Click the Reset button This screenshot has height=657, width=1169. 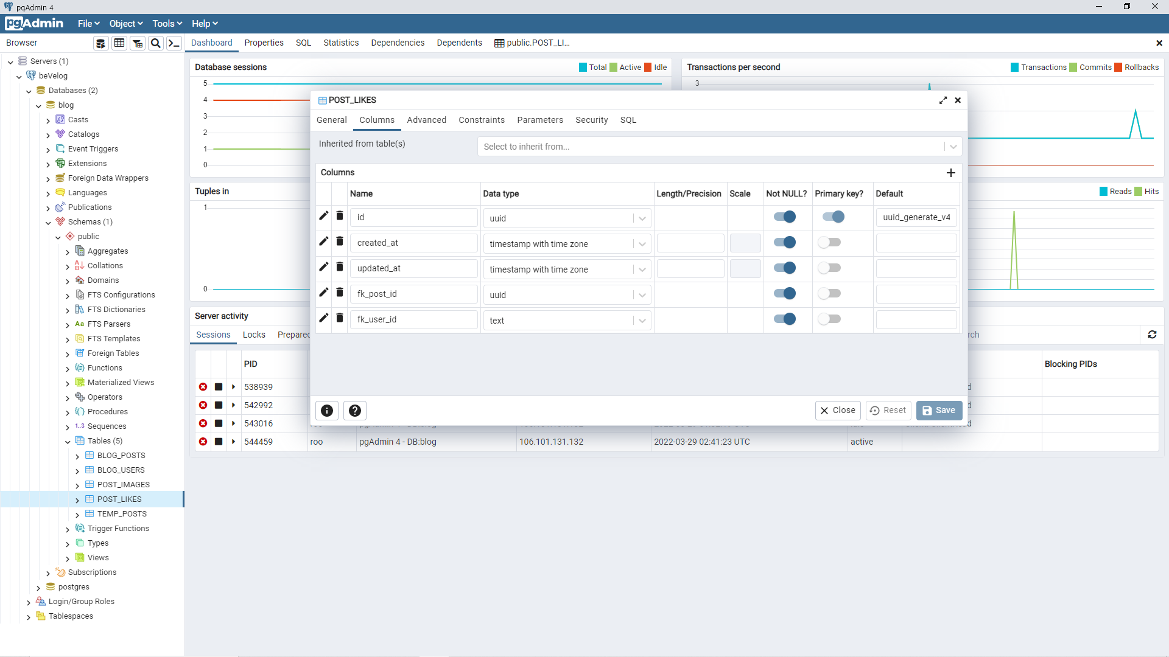click(x=888, y=411)
